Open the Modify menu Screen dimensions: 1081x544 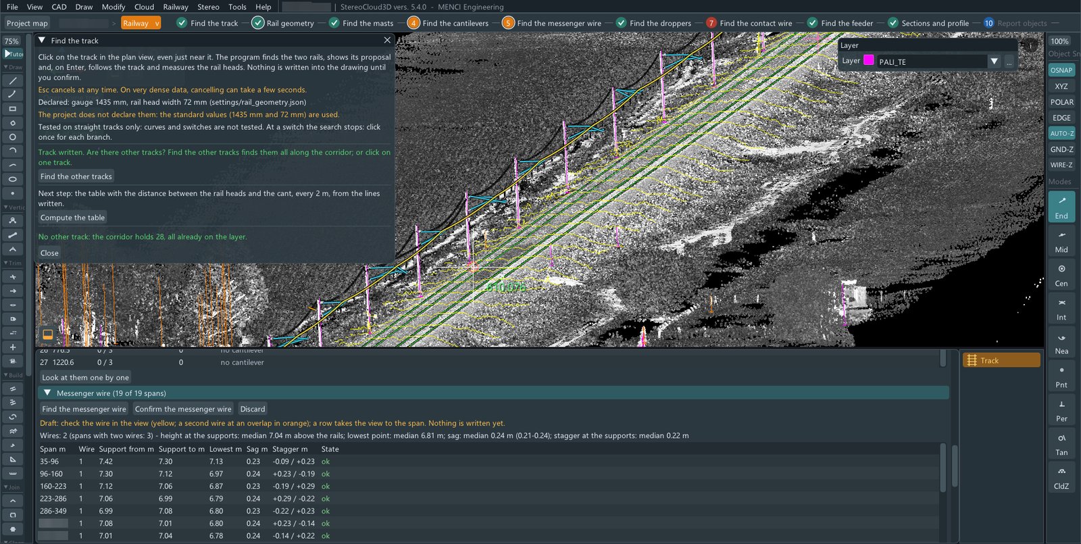click(114, 7)
